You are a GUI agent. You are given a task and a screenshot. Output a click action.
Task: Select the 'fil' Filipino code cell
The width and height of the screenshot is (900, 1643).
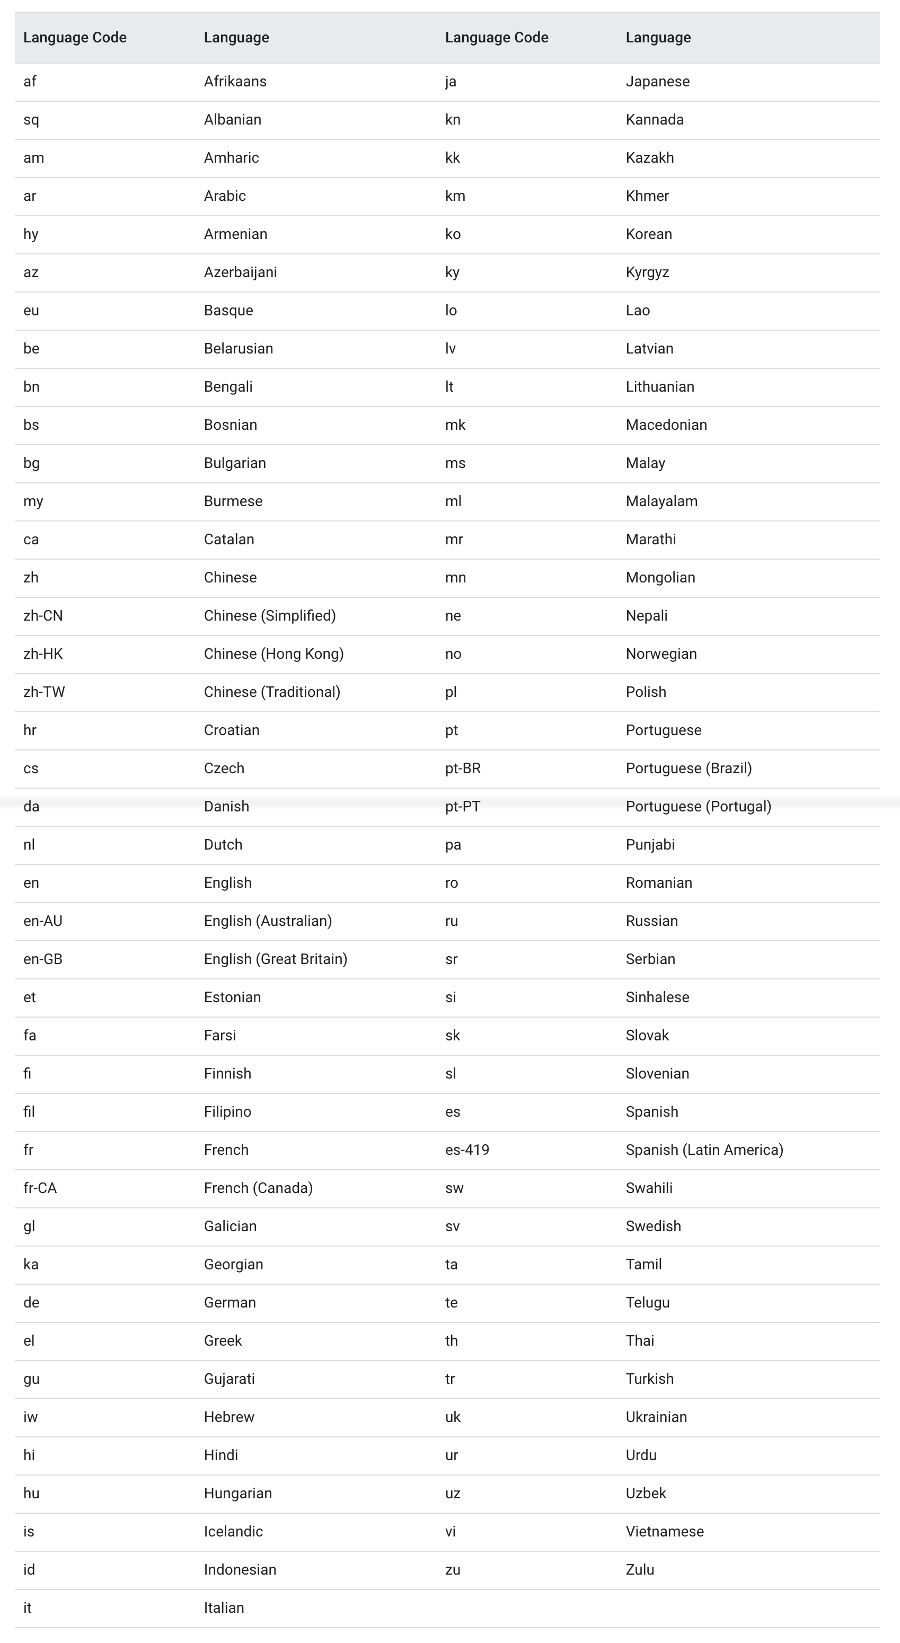29,1111
